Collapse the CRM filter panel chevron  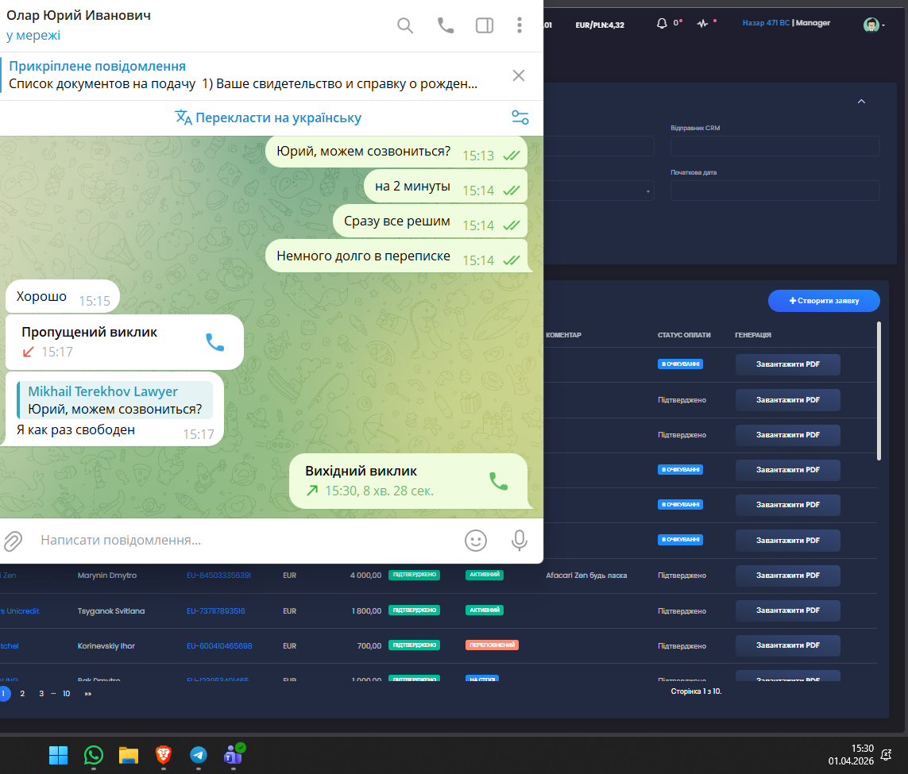point(861,102)
